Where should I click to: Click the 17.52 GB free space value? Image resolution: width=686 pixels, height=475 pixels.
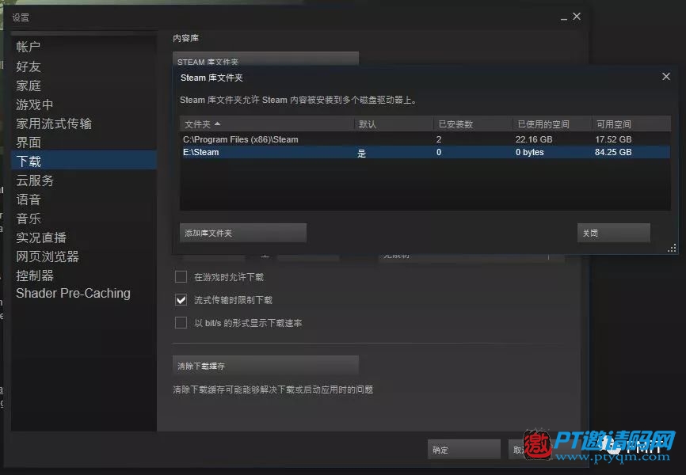(613, 139)
